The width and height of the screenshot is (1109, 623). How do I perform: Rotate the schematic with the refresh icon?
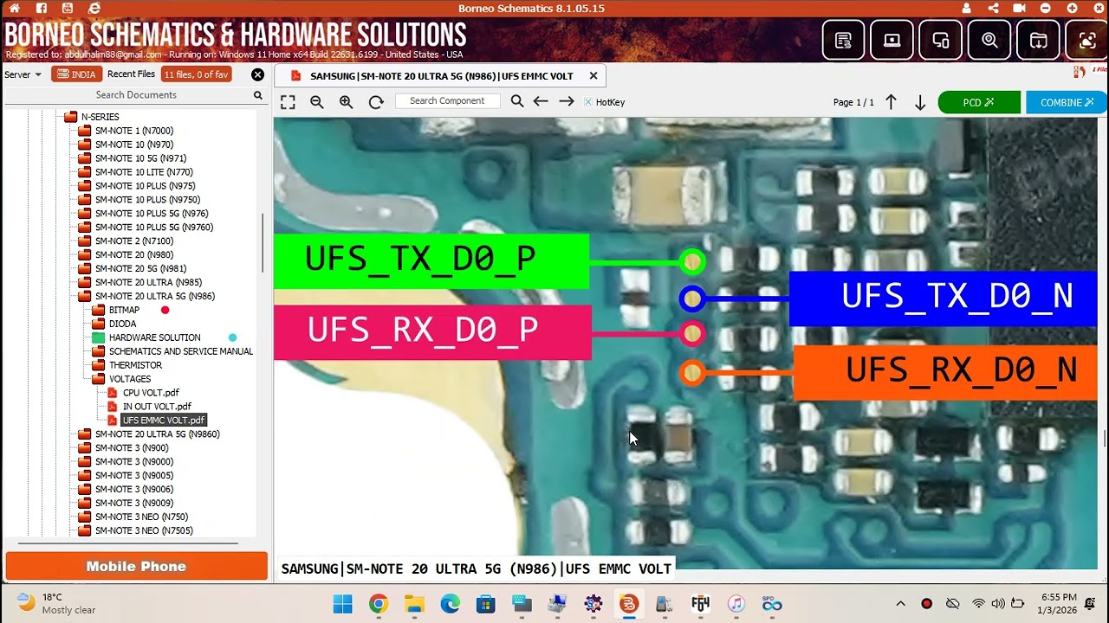tap(376, 102)
